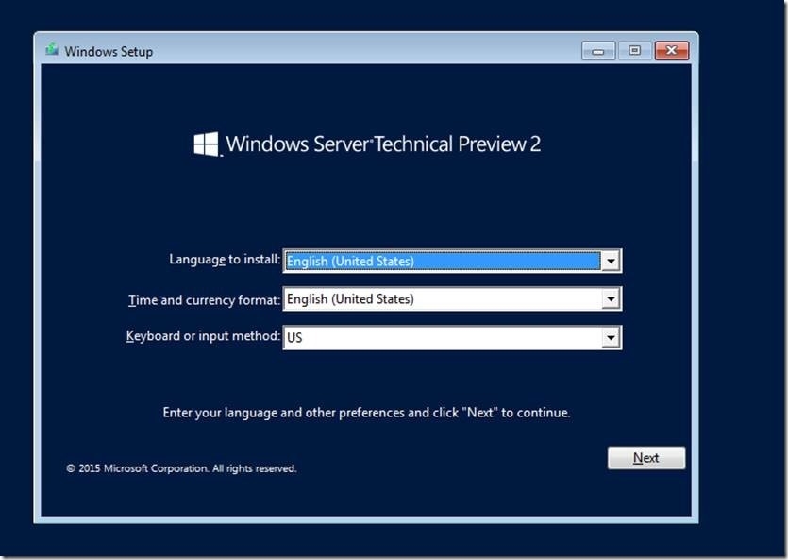The width and height of the screenshot is (788, 560).
Task: Open the Time and currency format dropdown arrow
Action: click(x=611, y=299)
